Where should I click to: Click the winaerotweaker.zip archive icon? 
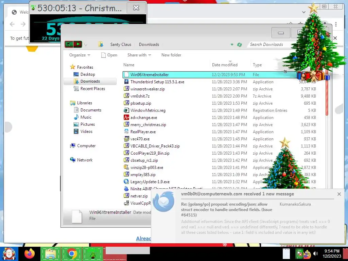point(126,89)
